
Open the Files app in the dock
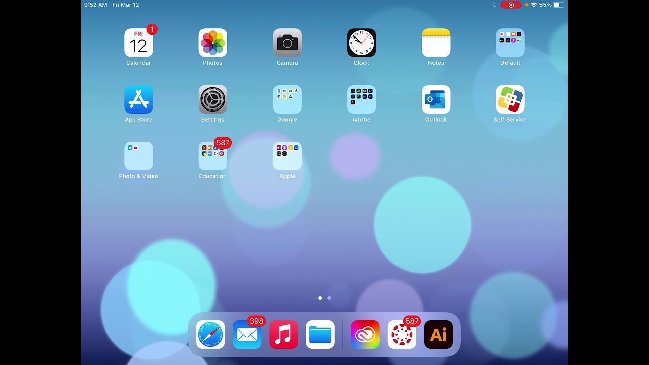point(320,335)
